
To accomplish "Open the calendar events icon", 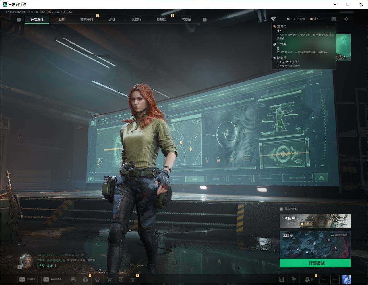I will tap(133, 279).
